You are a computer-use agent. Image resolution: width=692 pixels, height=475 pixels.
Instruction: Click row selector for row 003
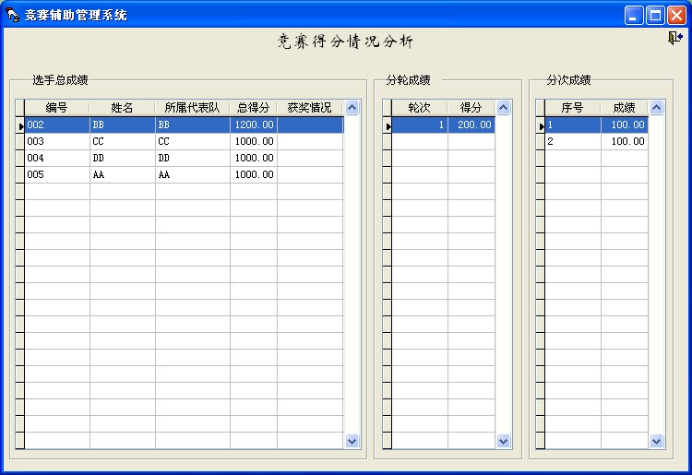tap(20, 141)
